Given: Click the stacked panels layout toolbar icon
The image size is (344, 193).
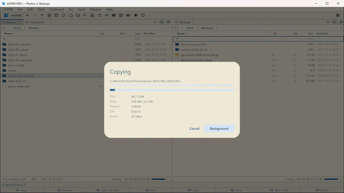Looking at the screenshot, I should (x=49, y=15).
